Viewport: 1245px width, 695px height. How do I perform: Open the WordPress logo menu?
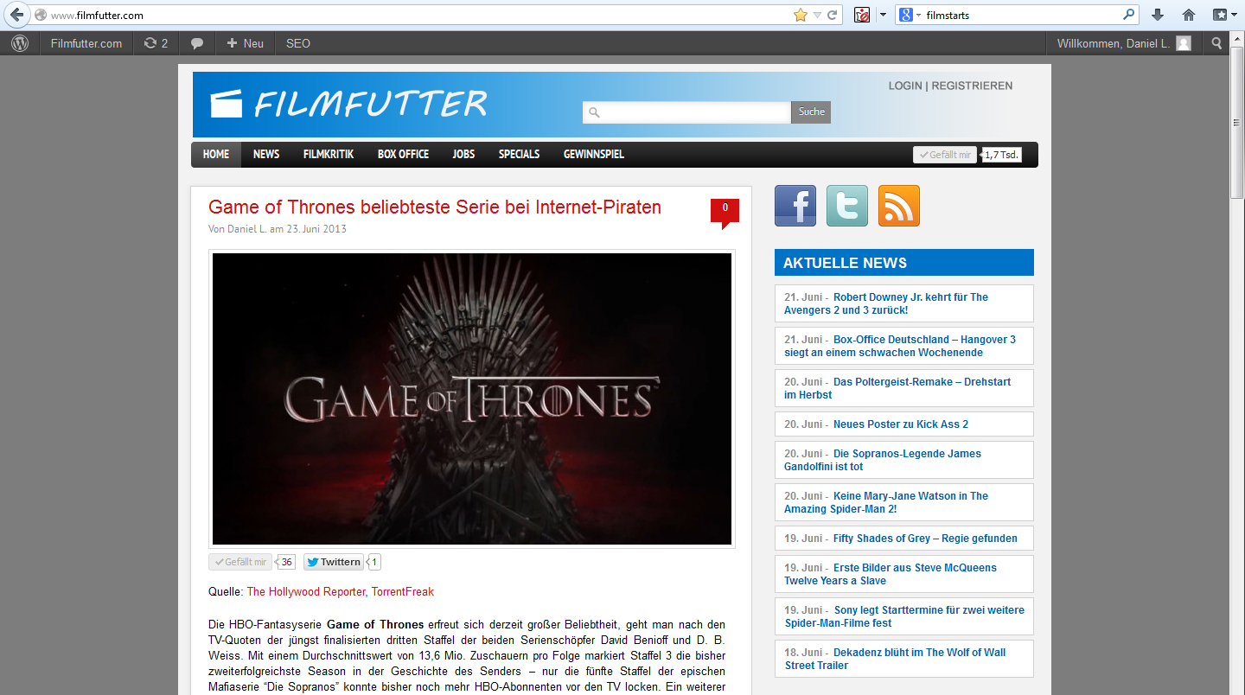(x=20, y=43)
